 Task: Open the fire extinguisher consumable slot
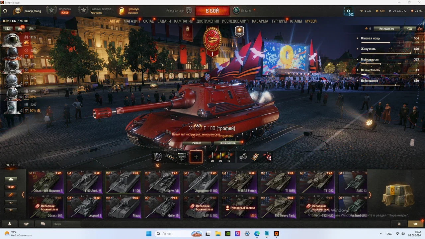click(x=267, y=157)
